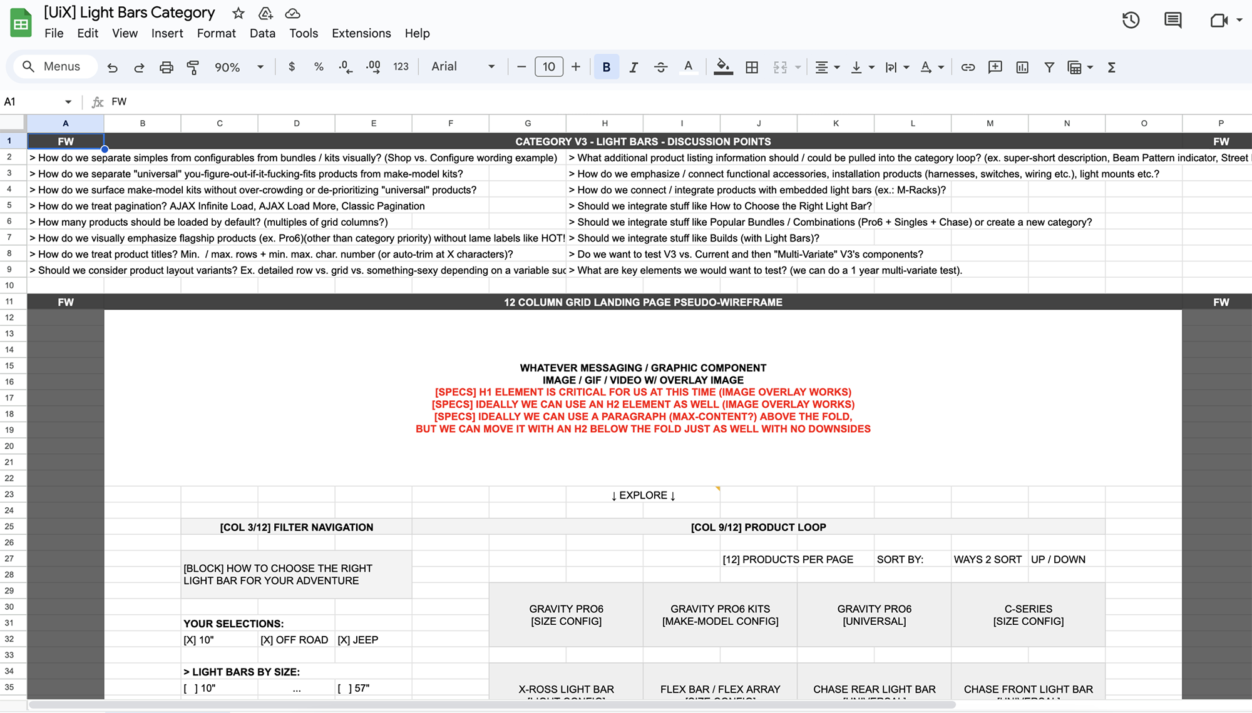Insert a chart
The width and height of the screenshot is (1252, 713).
[1022, 67]
